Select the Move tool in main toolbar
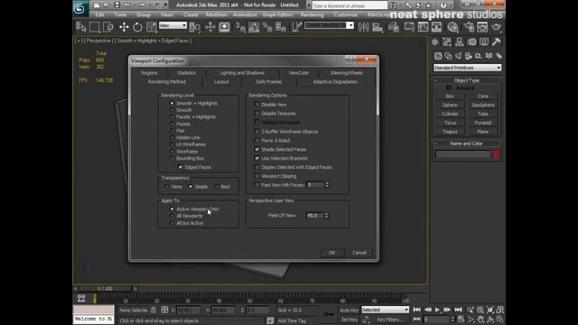 click(x=124, y=27)
